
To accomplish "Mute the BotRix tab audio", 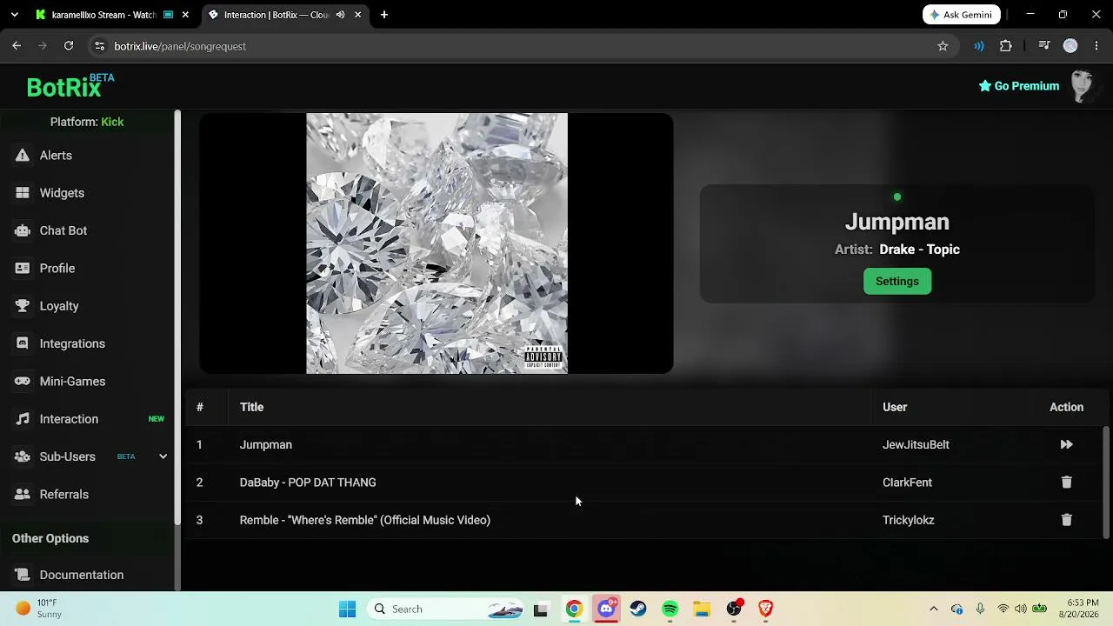I will [340, 15].
